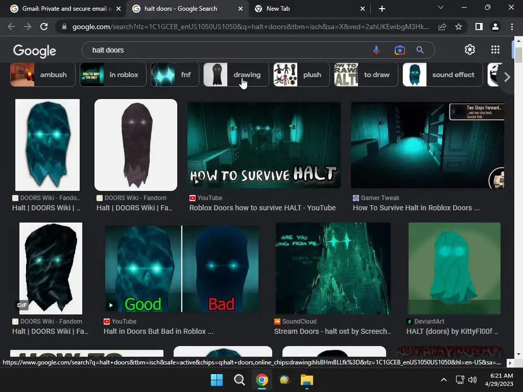
Task: Close the halt doors search tab
Action: click(x=241, y=9)
